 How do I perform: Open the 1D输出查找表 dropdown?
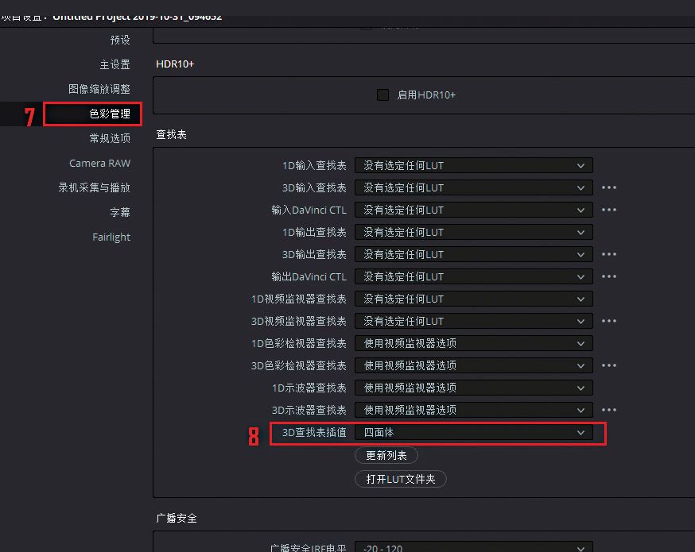pos(473,233)
